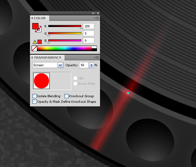The width and height of the screenshot is (196, 167).
Task: Click the empty opacity mask area
Action: 60,81
